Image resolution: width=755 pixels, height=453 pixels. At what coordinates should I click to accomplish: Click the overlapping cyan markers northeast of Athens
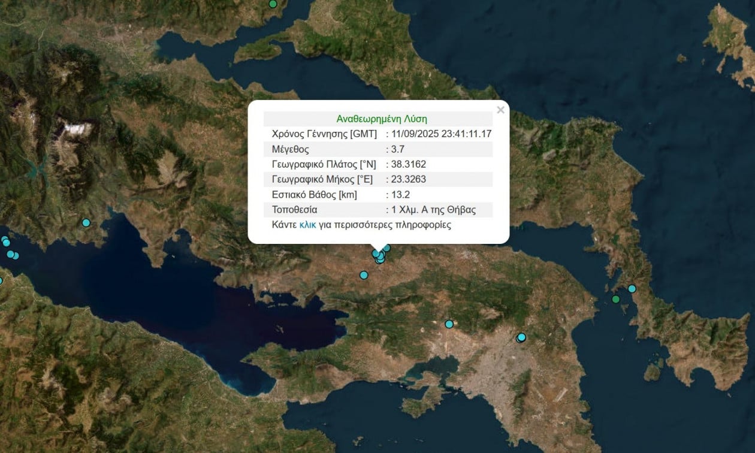click(x=521, y=337)
